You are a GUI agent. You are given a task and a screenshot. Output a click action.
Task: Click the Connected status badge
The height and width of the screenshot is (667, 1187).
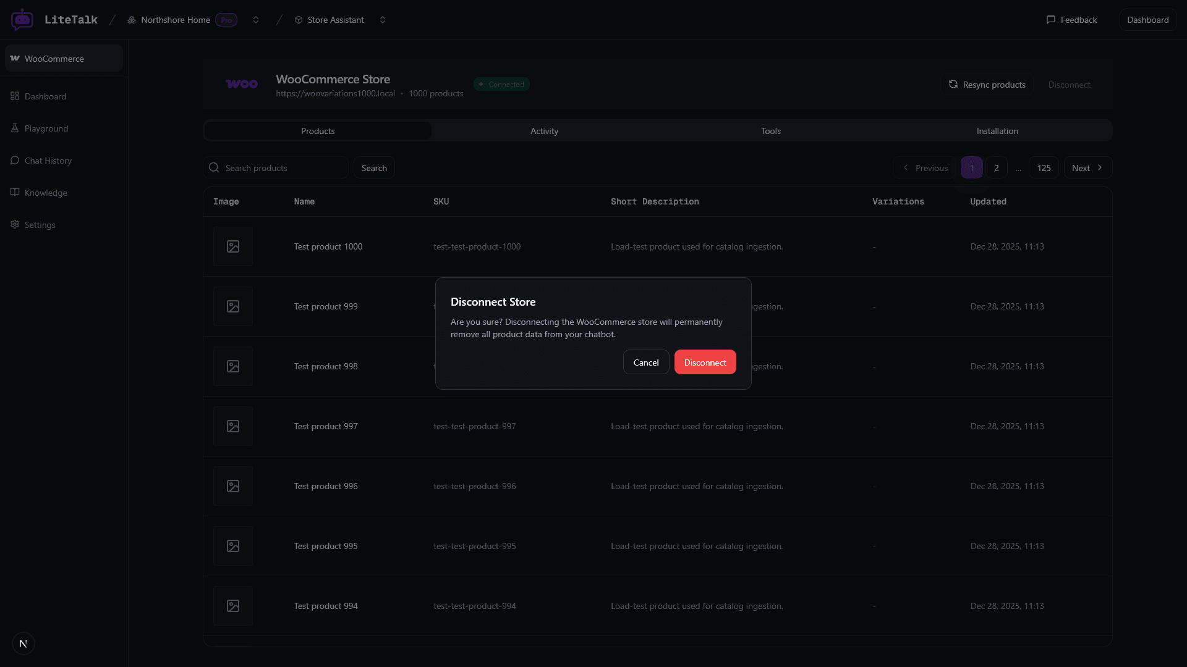tap(501, 84)
